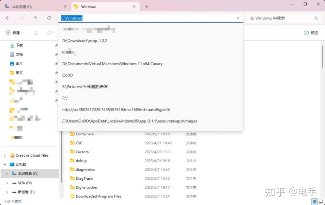Click the back navigation arrow
The width and height of the screenshot is (325, 205).
pyautogui.click(x=8, y=18)
